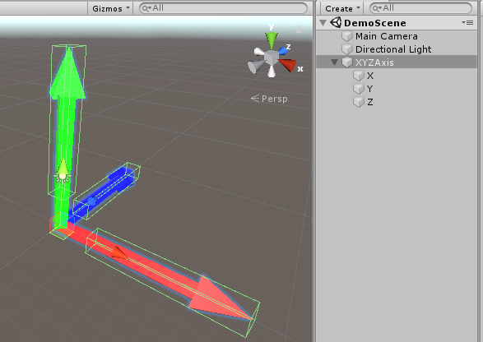Click the green Y axis gizmo cone
Screen dimensions: 483x342
(x=272, y=40)
